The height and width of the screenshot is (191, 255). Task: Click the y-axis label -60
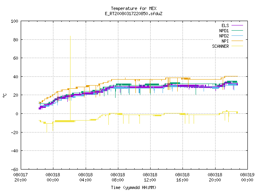[14, 170]
